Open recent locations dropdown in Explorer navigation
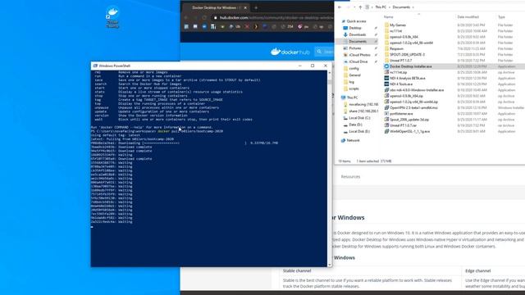The height and width of the screenshot is (295, 525). click(354, 7)
